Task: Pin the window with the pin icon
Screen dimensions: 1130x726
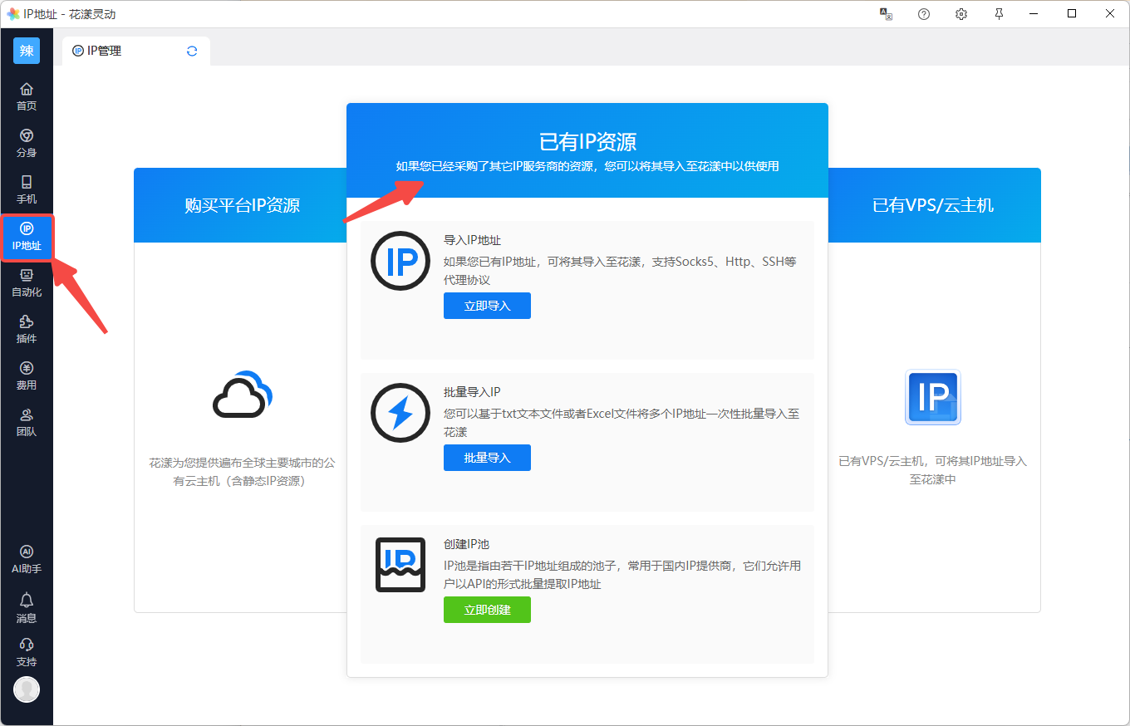Action: click(x=999, y=14)
